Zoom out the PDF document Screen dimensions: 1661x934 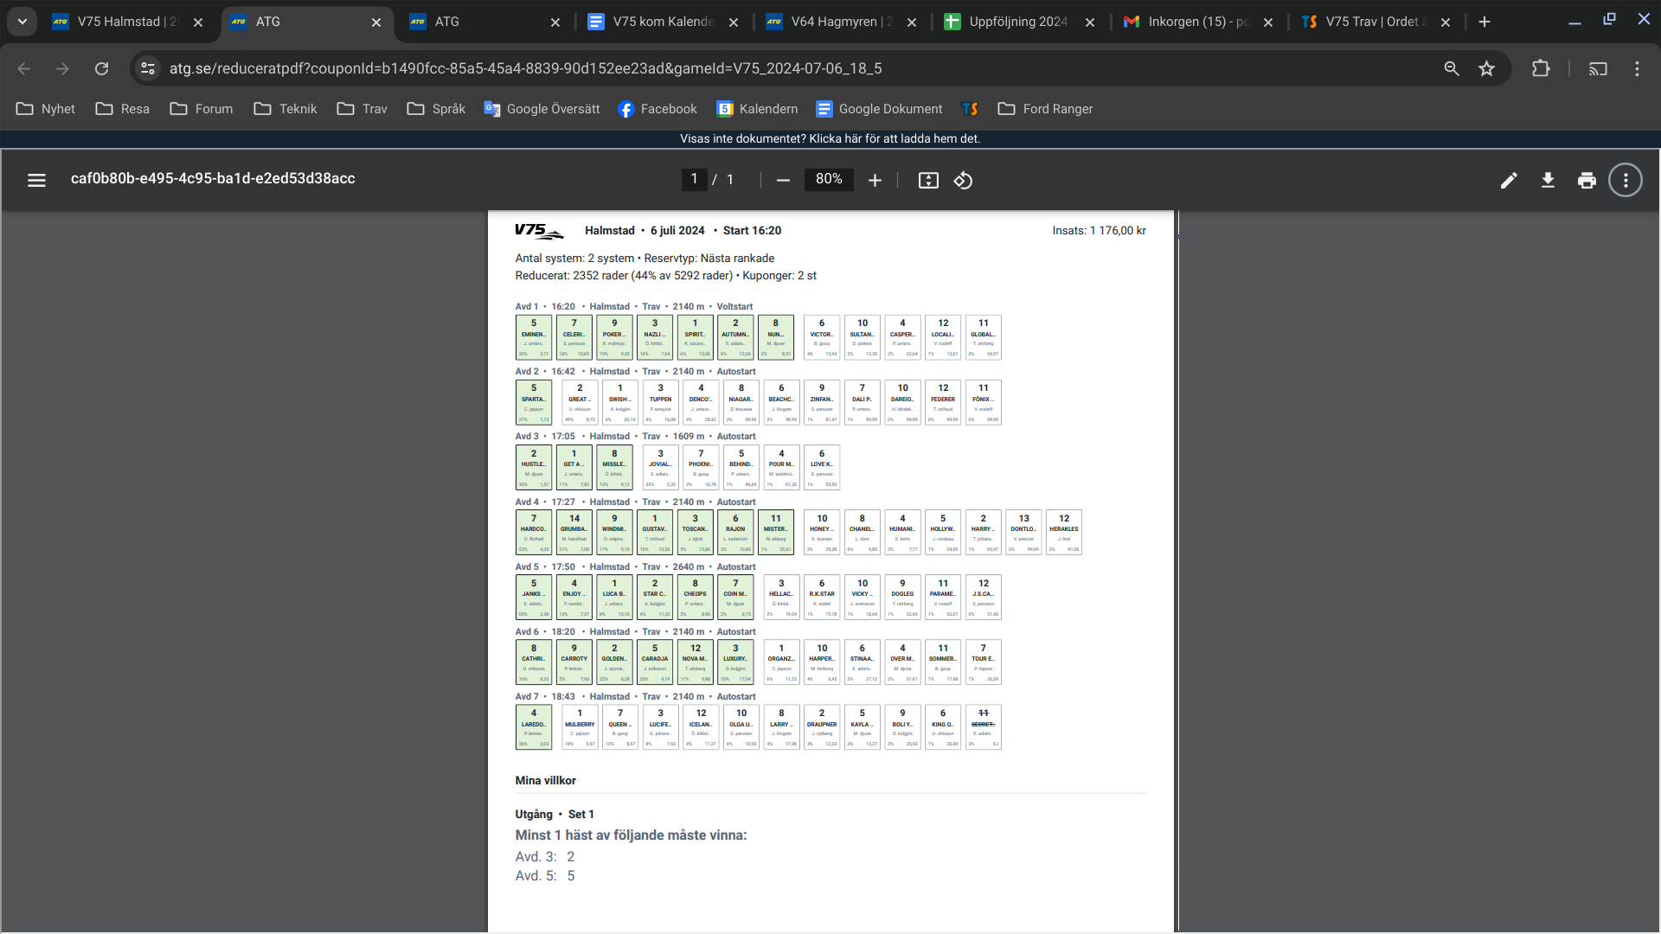coord(783,180)
